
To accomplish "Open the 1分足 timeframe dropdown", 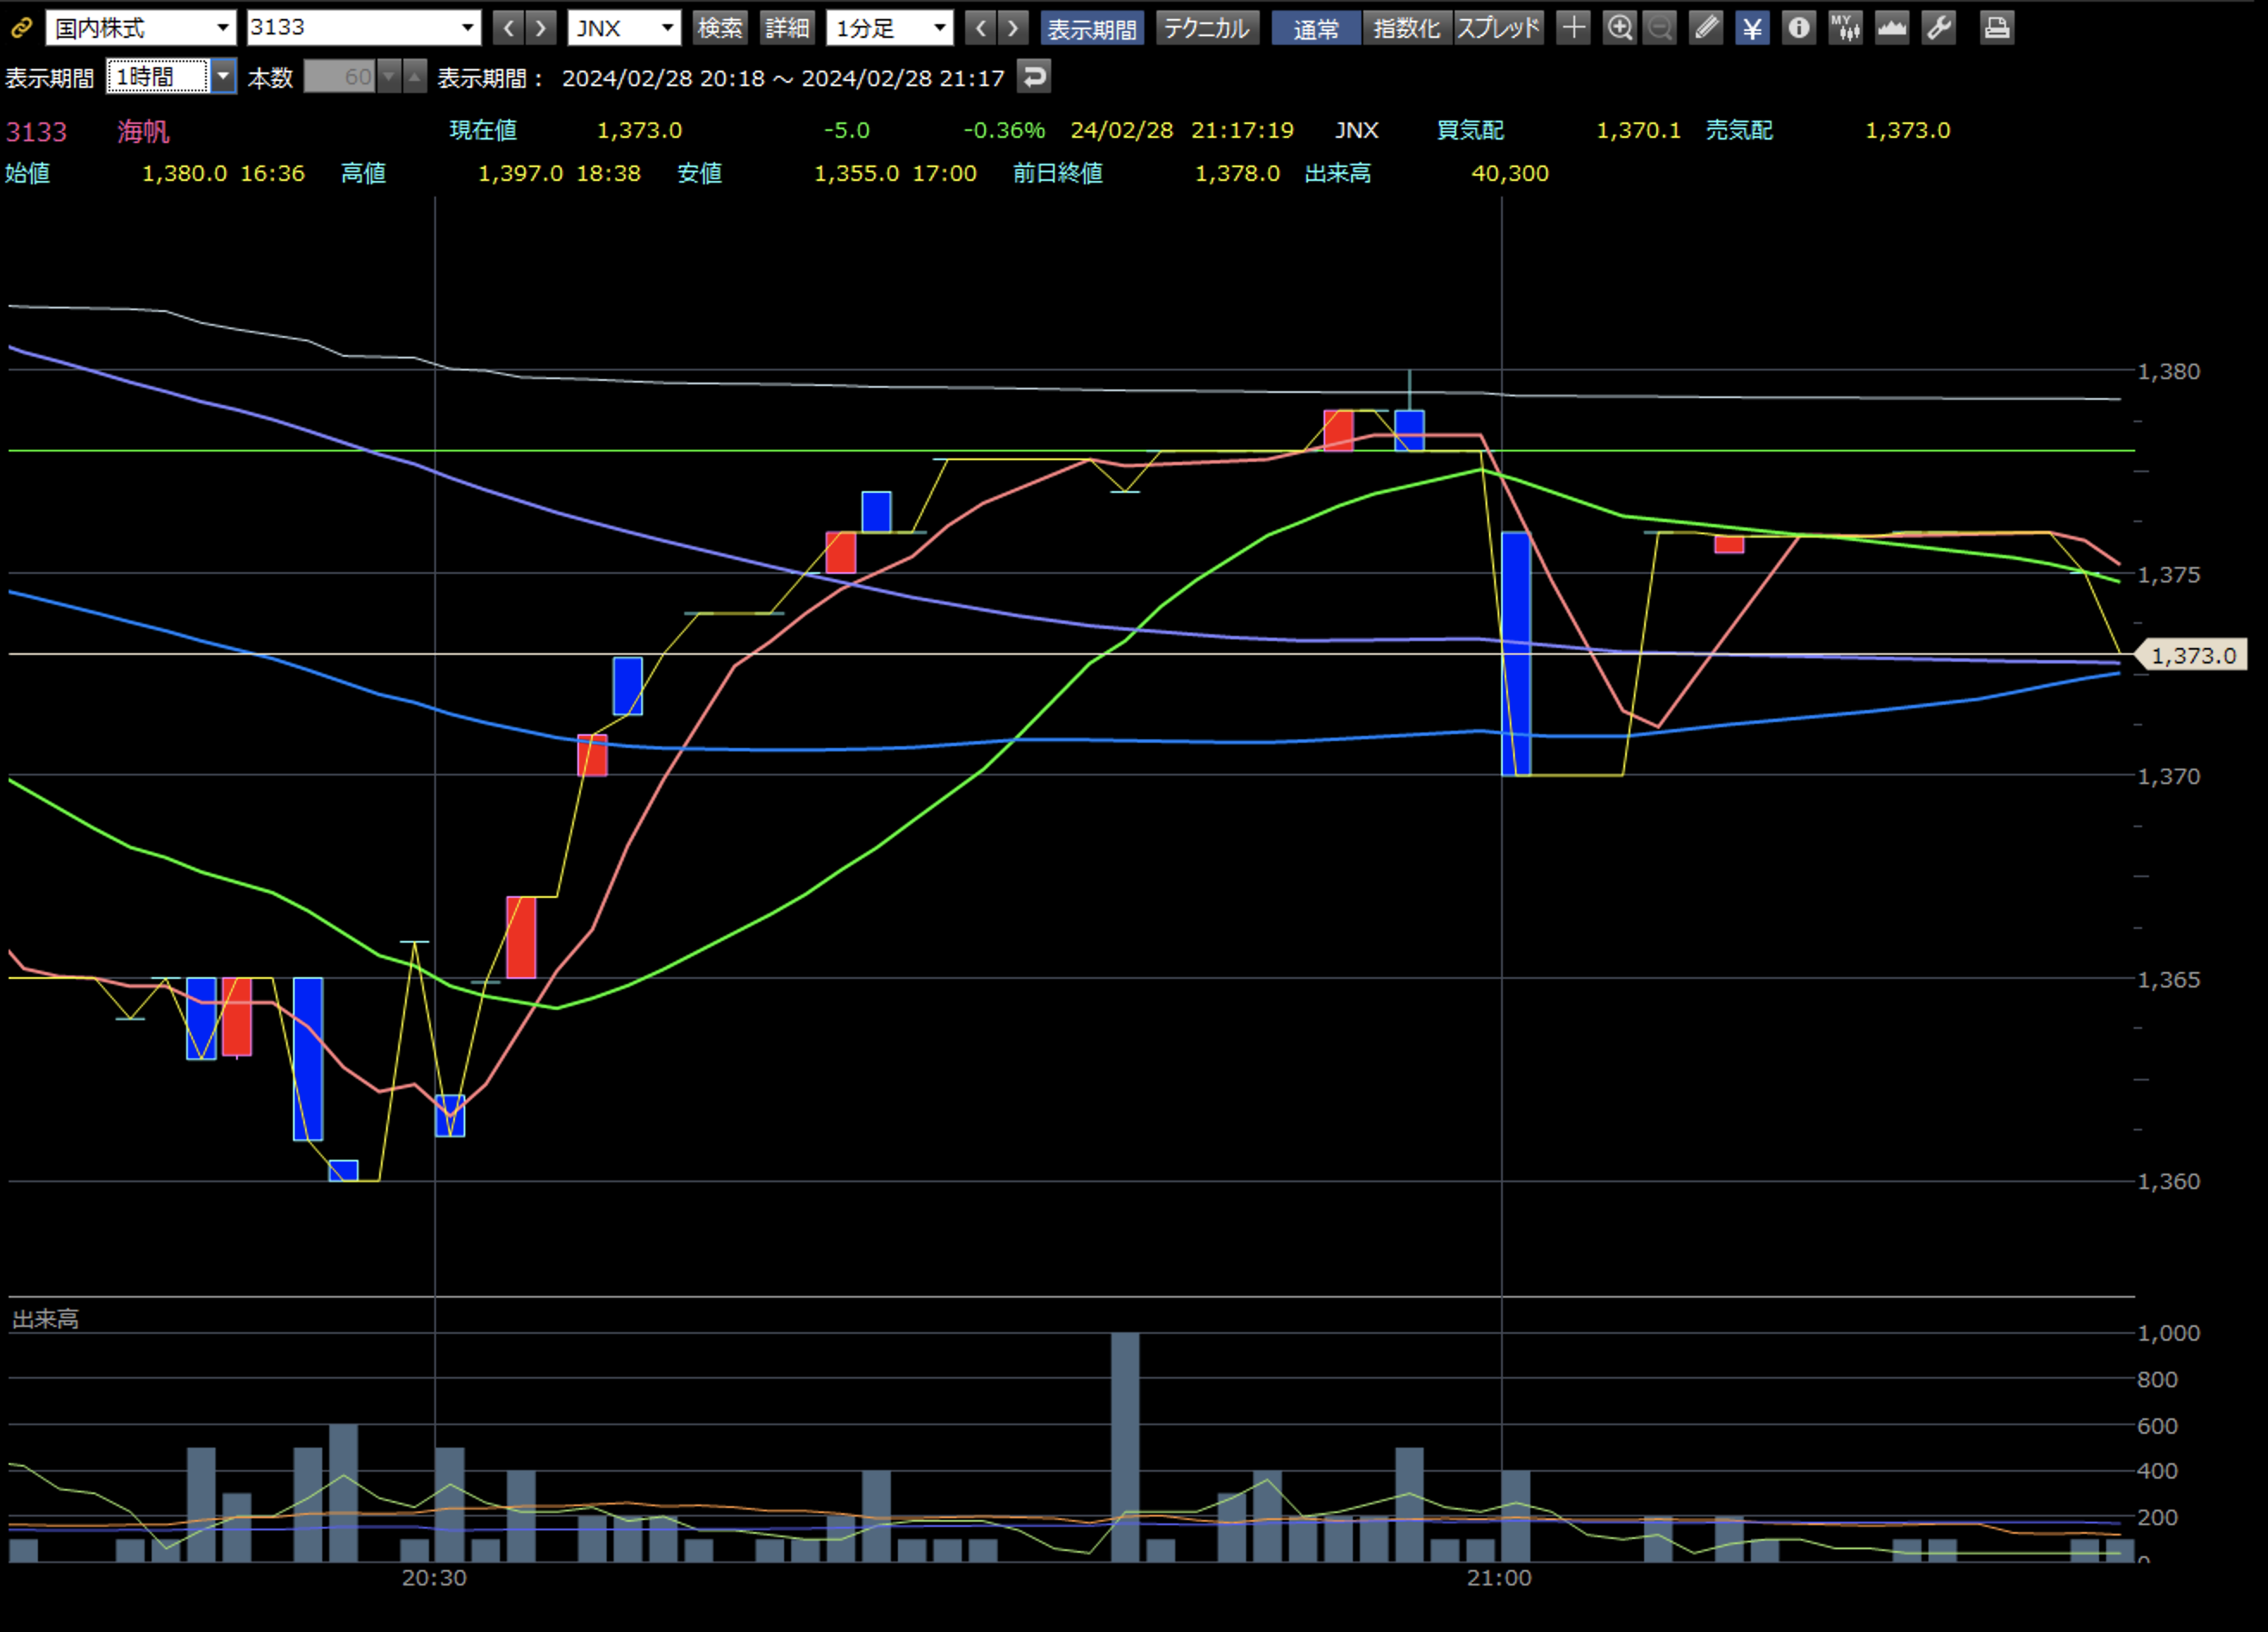I will (x=889, y=28).
